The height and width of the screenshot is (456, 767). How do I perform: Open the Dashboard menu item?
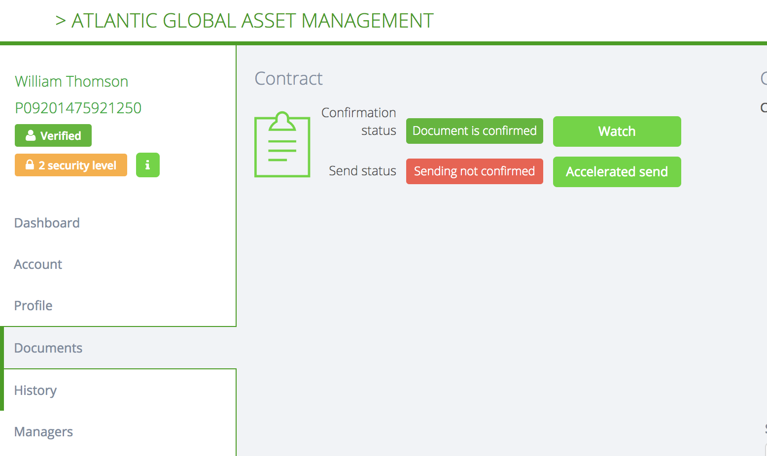point(47,223)
